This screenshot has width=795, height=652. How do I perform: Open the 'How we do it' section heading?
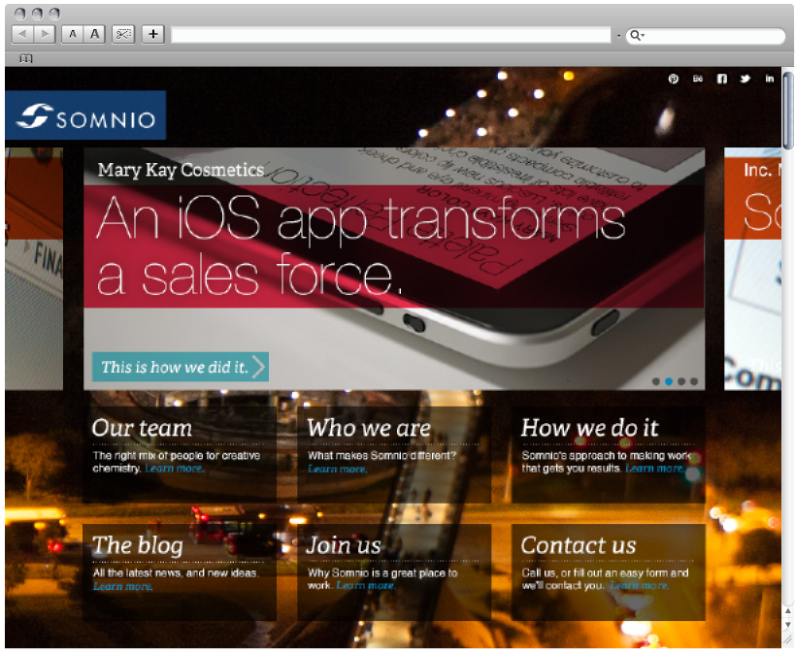pyautogui.click(x=589, y=429)
